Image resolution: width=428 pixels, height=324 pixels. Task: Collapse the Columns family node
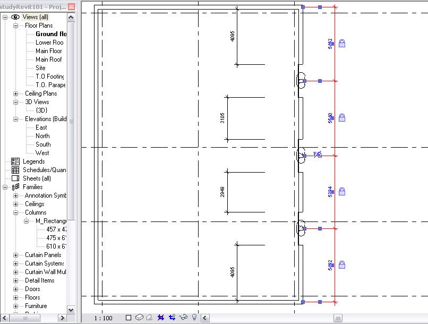pos(15,212)
